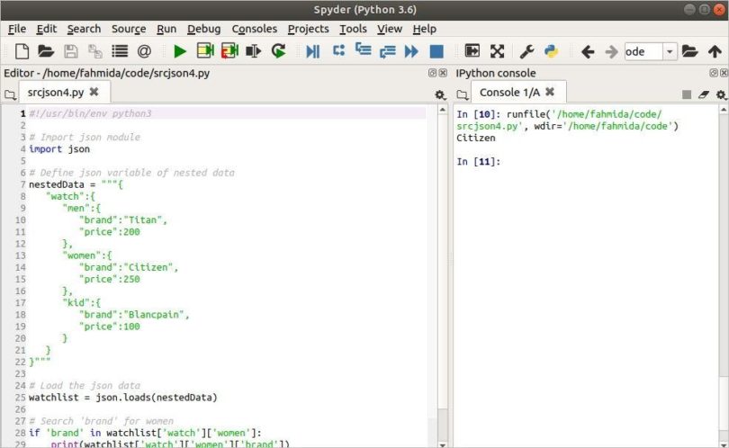The height and width of the screenshot is (448, 729).
Task: Open the Edit menu
Action: click(x=47, y=29)
